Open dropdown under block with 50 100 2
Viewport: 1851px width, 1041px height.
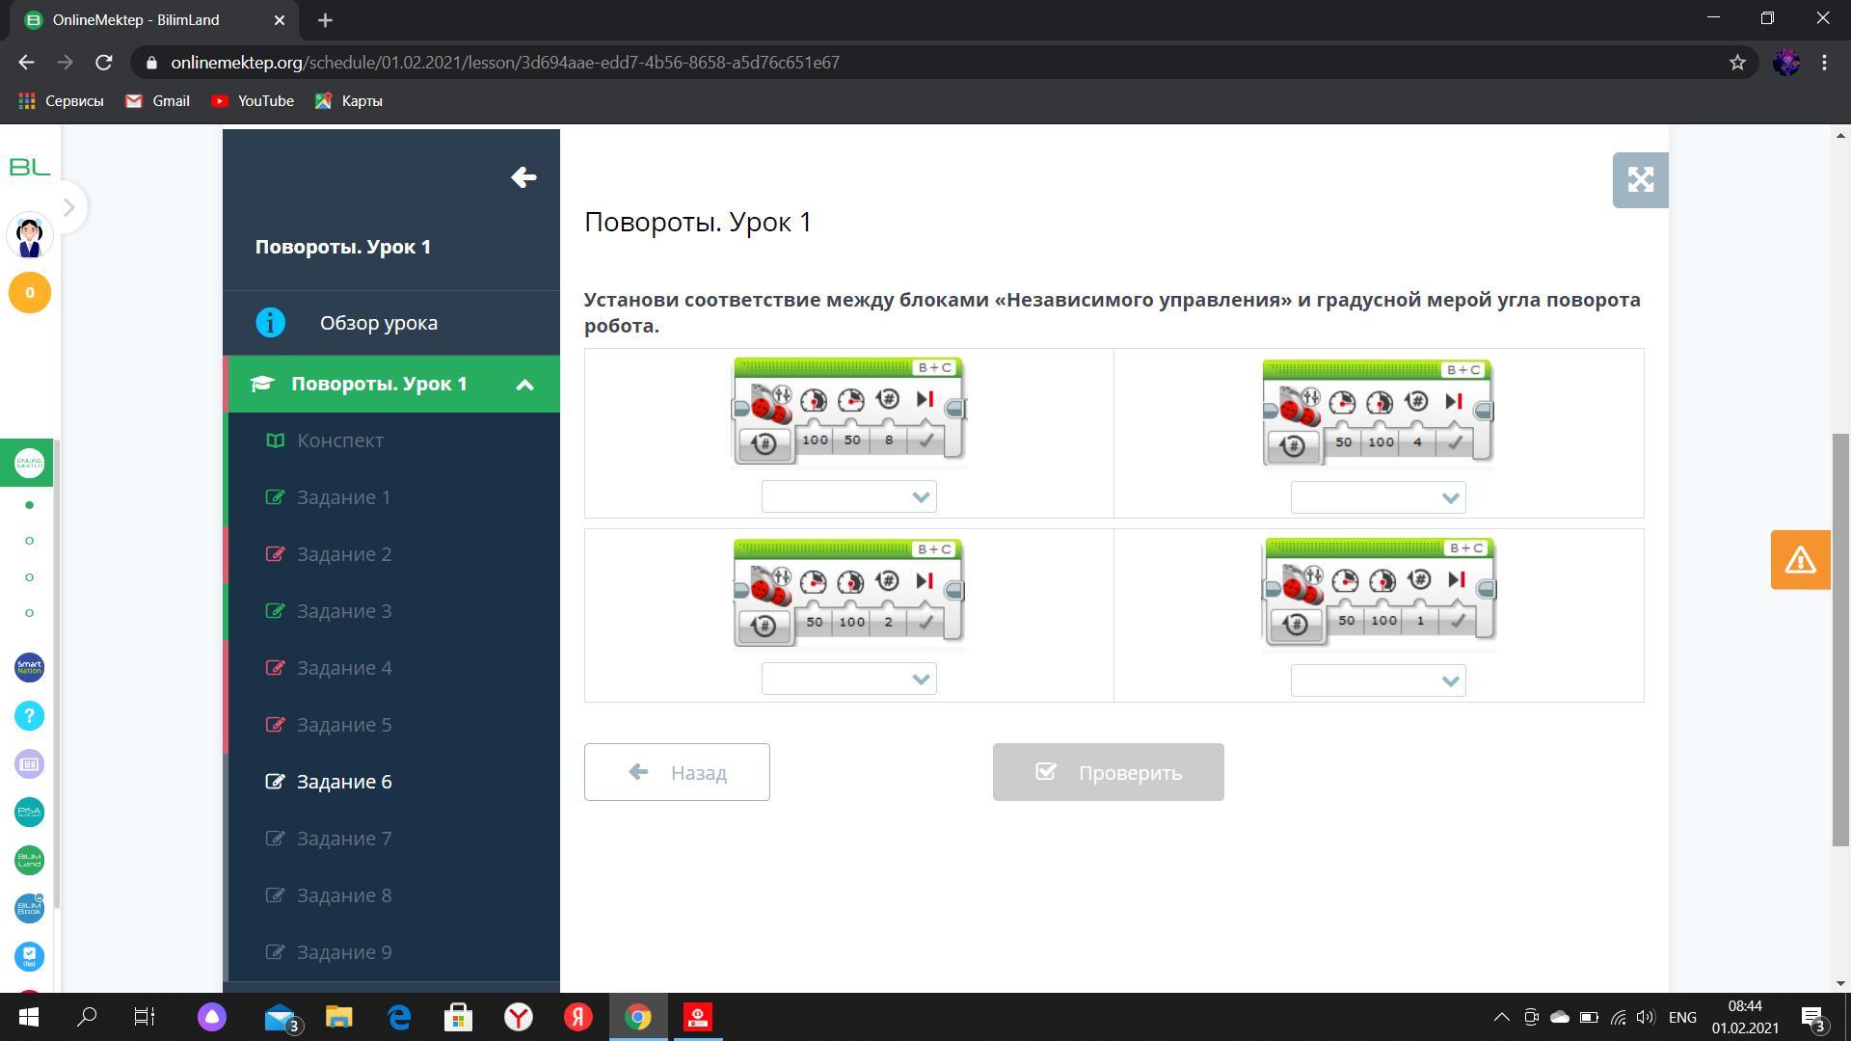click(x=848, y=680)
